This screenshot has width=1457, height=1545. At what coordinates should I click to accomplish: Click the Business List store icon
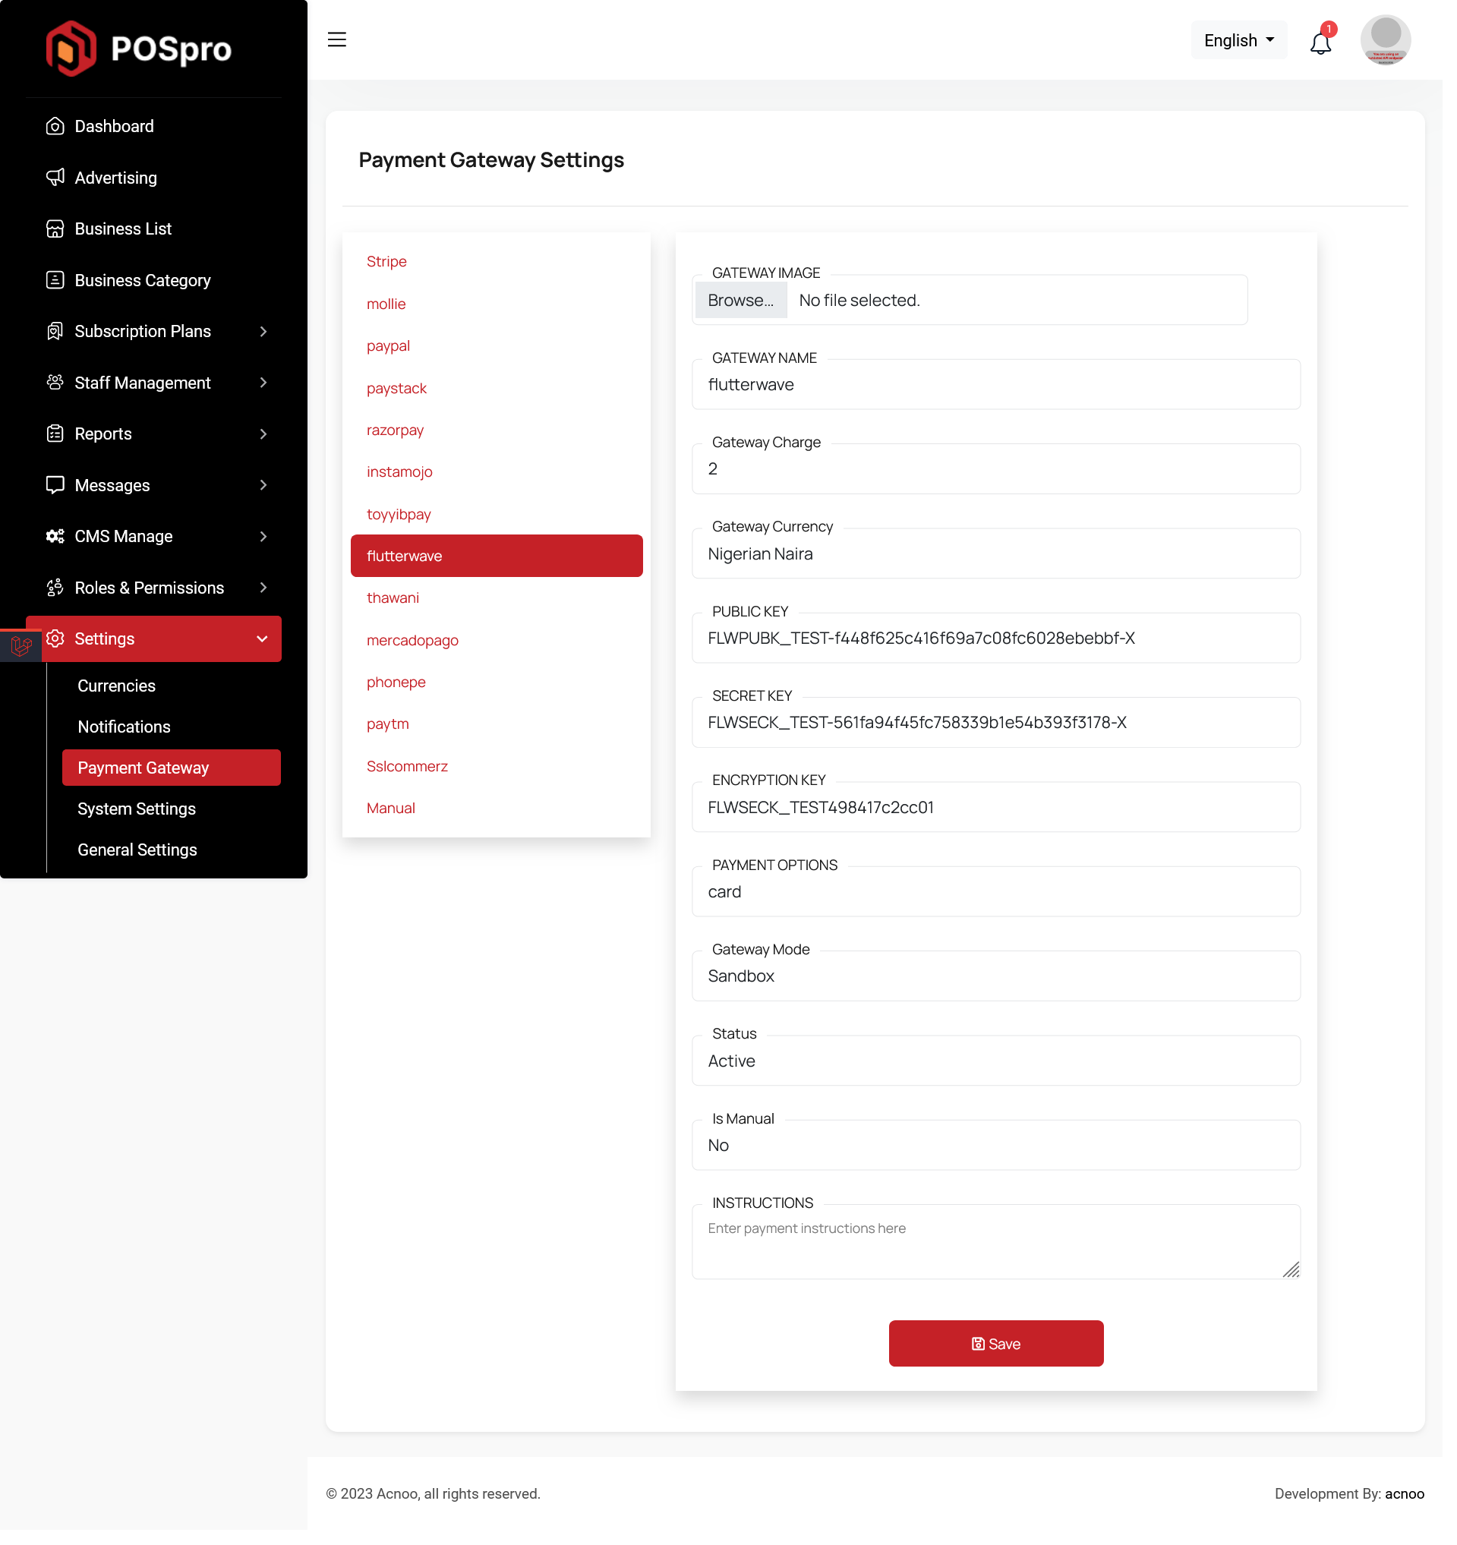(55, 229)
